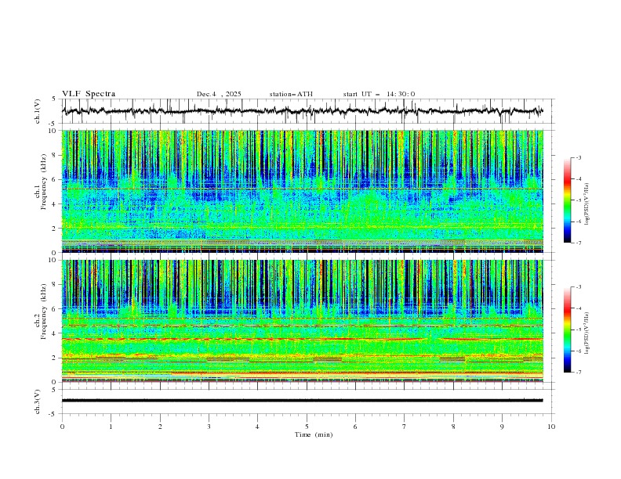Click inside the ch.2 spectrogram panel

[x=302, y=321]
